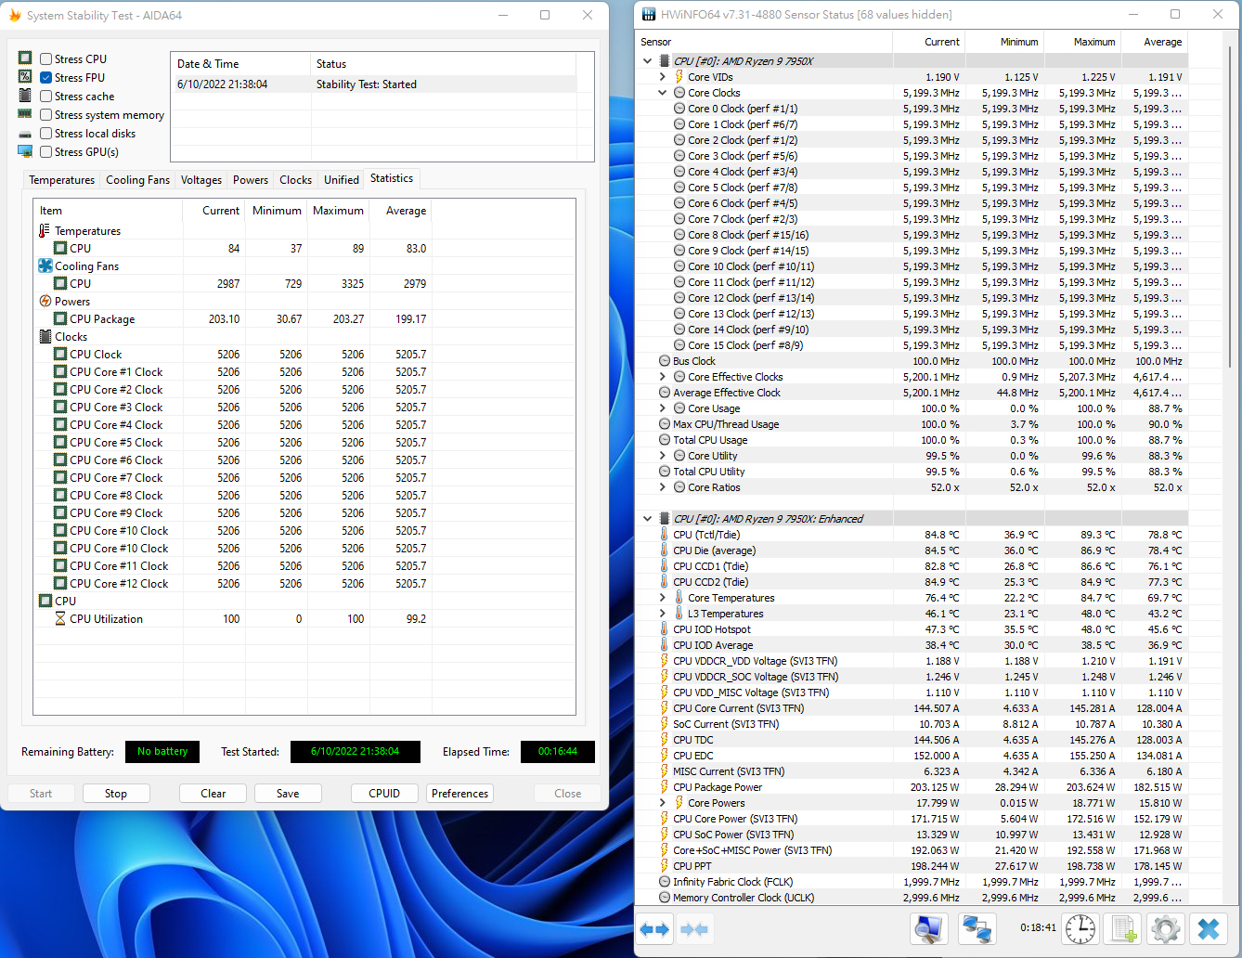The image size is (1242, 958).
Task: Open HWiNFO remote network computers icon
Action: tap(977, 929)
